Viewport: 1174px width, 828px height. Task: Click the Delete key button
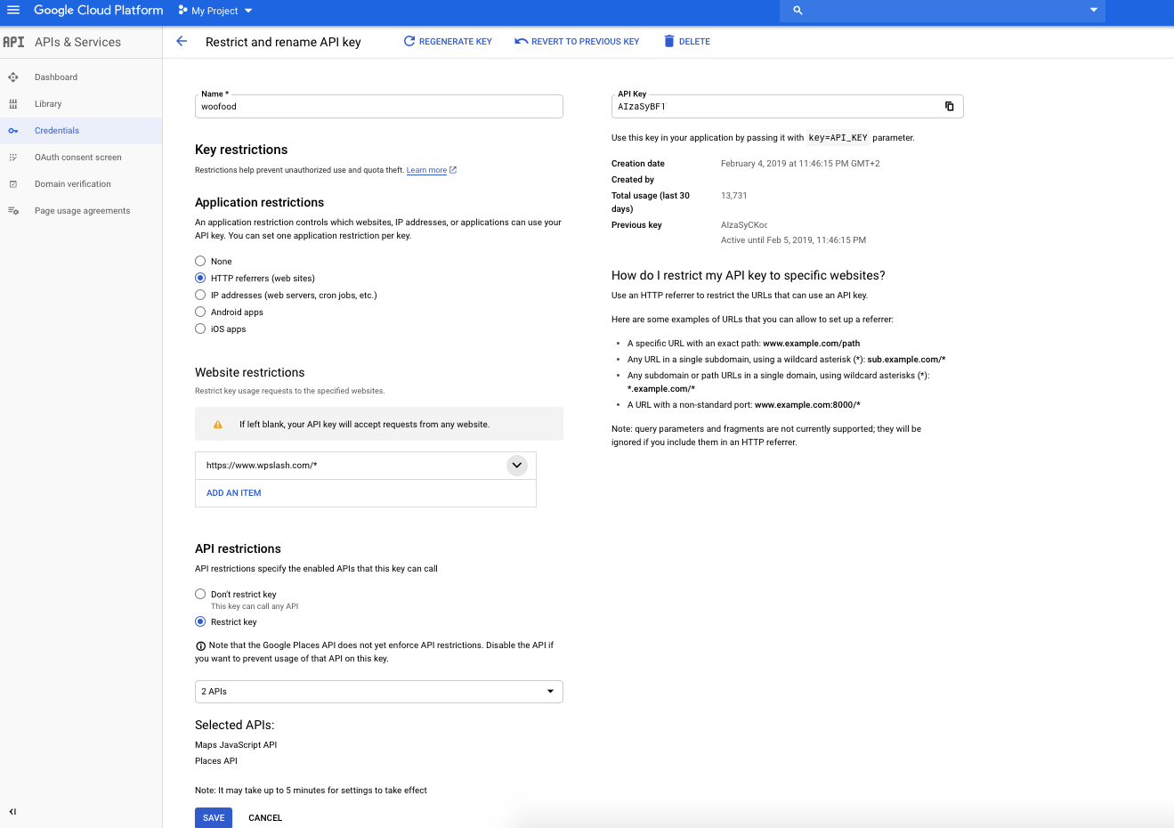[x=687, y=42]
